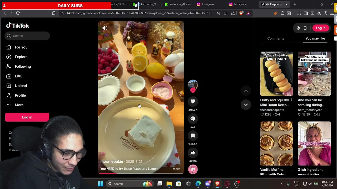Viewport: 337px width, 189px height.
Task: Reload the page in the browser
Action: pos(18,13)
